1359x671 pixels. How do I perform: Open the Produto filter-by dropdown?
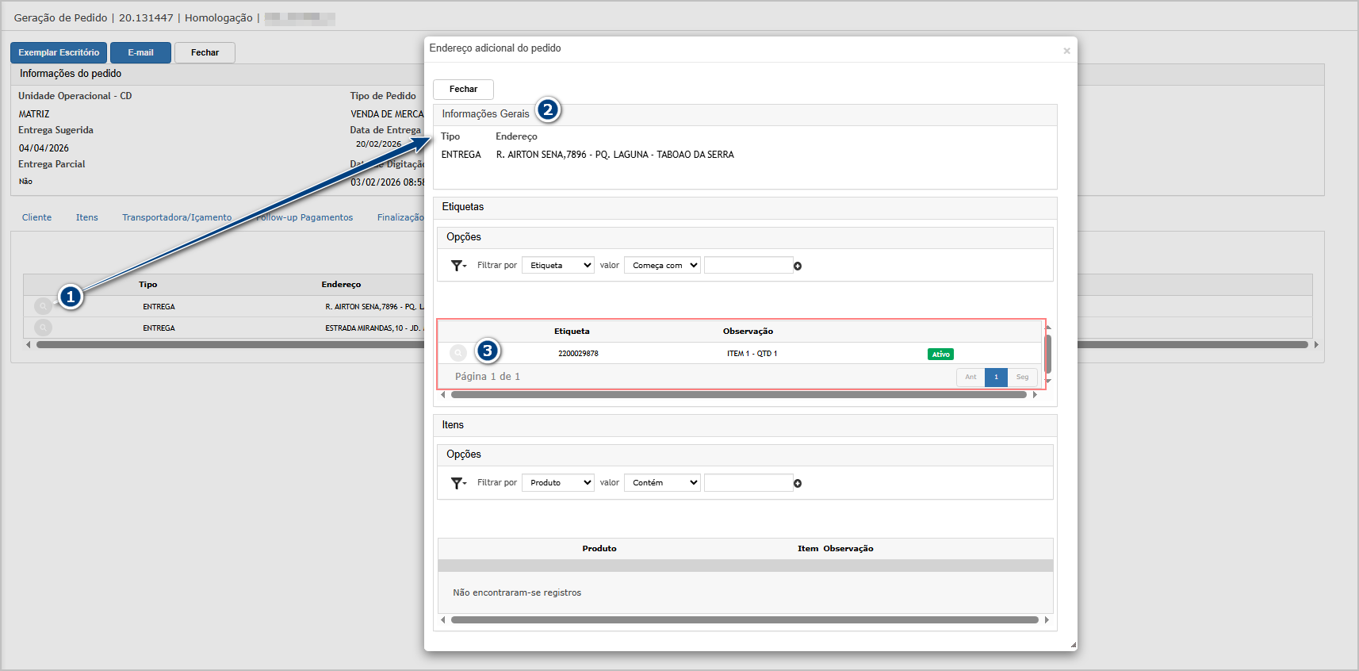click(x=558, y=483)
